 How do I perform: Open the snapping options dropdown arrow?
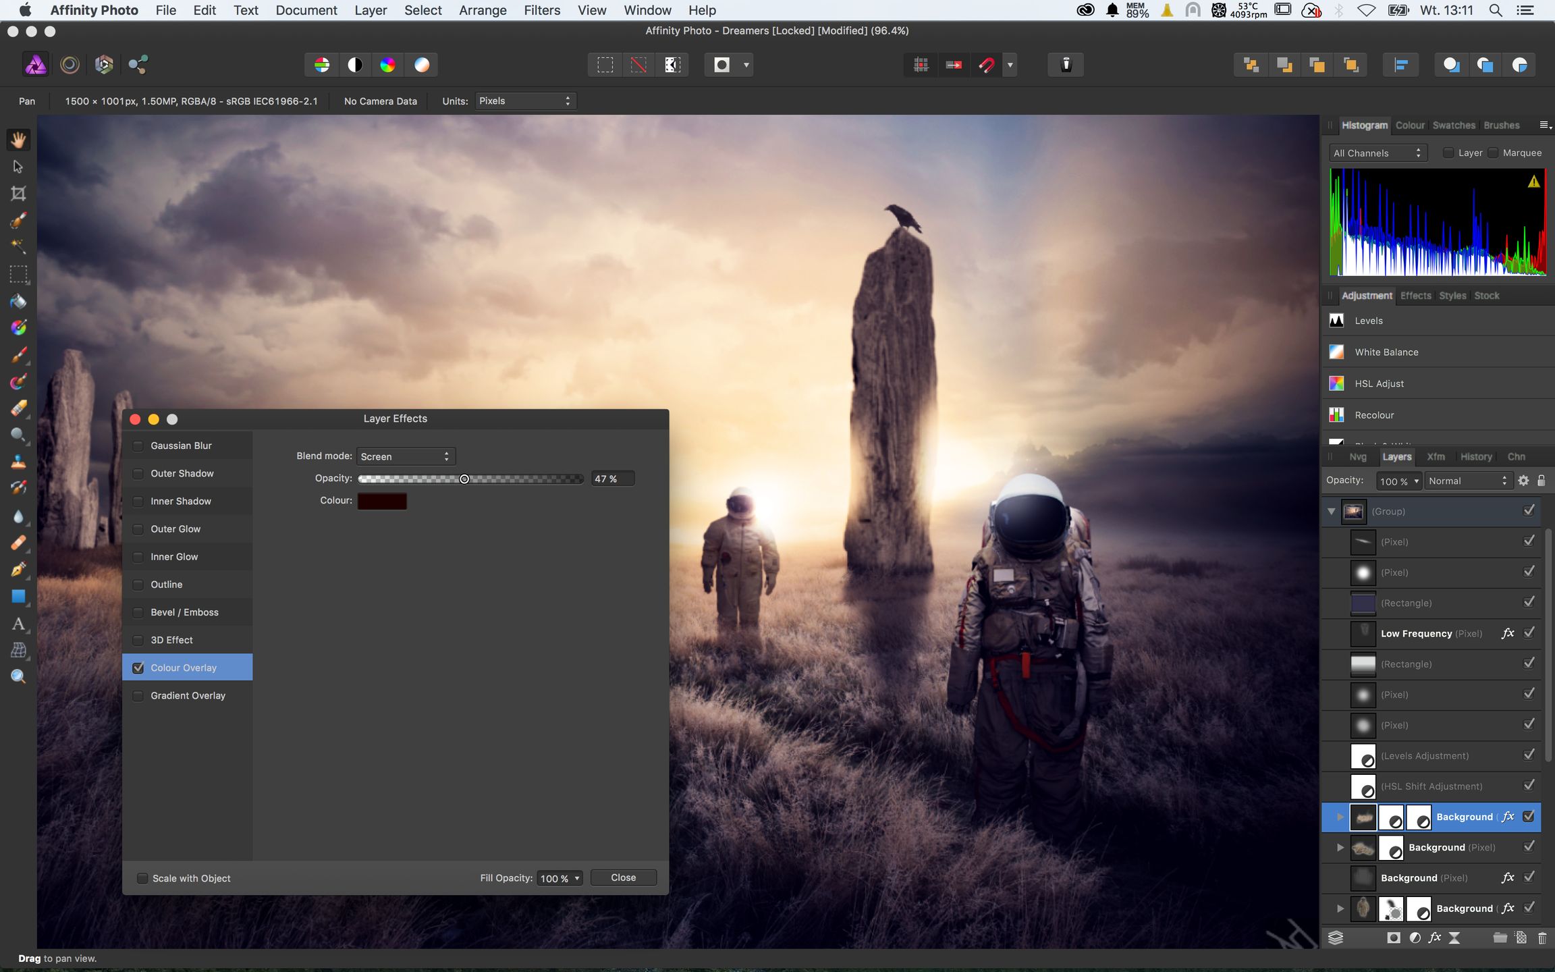(1010, 65)
